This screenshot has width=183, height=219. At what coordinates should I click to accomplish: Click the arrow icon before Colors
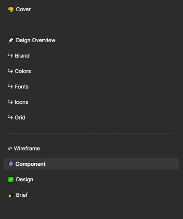click(10, 71)
